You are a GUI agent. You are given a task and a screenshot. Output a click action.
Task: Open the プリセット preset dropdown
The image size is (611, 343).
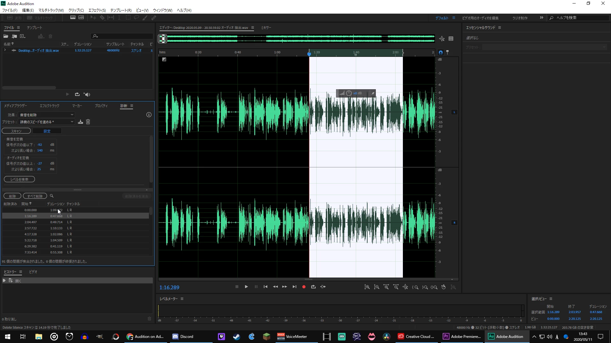[46, 122]
